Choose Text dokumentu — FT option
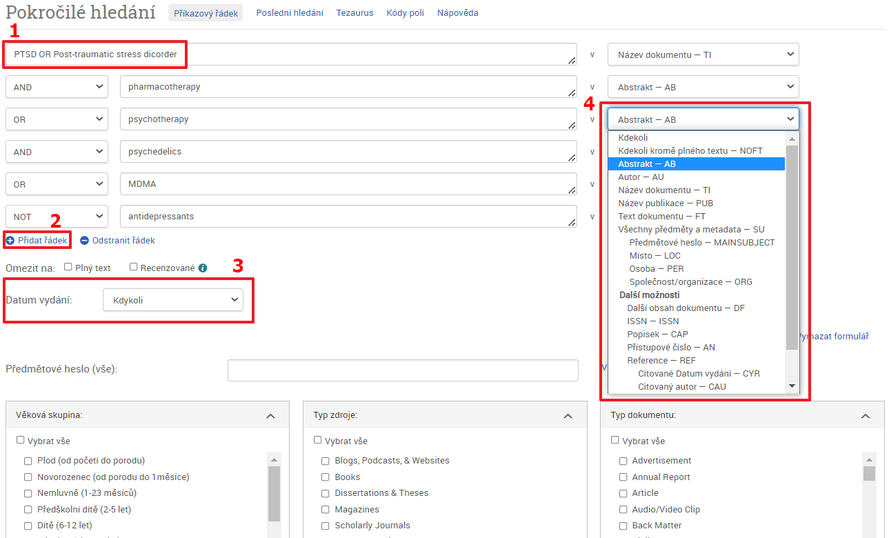The height and width of the screenshot is (538, 889). (696, 216)
